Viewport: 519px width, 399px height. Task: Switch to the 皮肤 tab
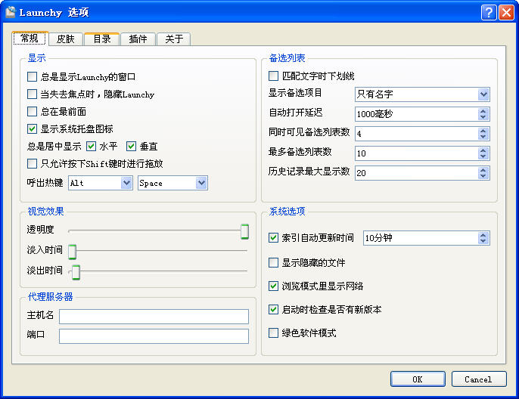tap(65, 39)
